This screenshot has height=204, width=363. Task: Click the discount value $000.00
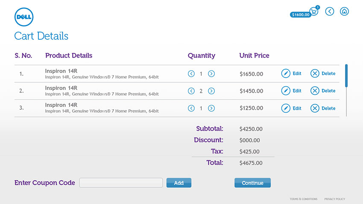click(x=249, y=140)
